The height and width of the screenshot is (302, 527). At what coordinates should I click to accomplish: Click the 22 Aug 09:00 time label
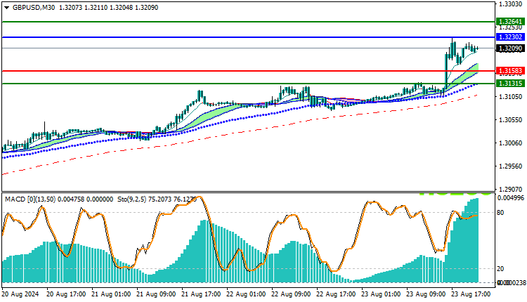[x=291, y=294]
